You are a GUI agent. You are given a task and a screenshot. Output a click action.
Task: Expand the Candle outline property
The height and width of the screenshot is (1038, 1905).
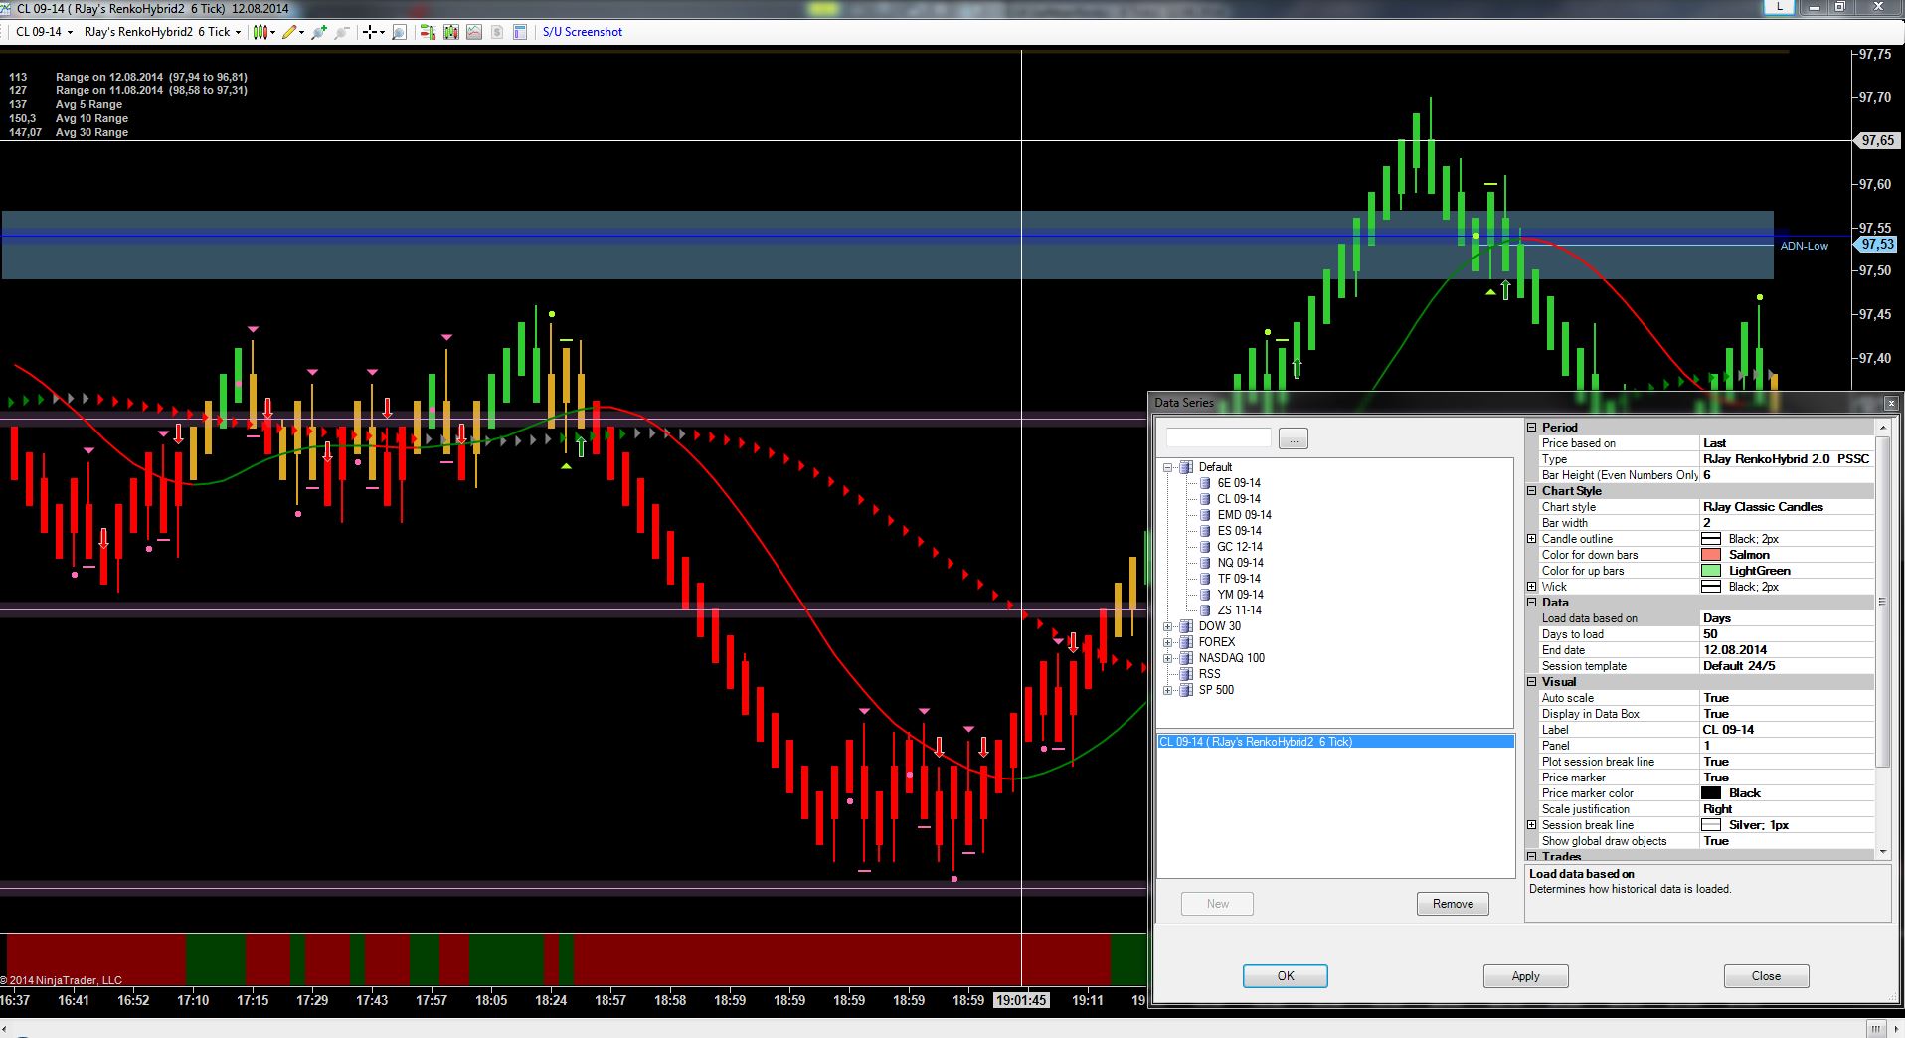(1532, 539)
